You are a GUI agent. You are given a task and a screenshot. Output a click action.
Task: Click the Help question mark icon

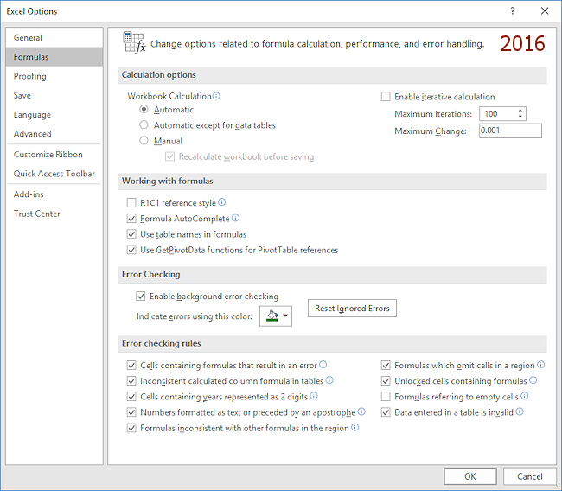[513, 11]
